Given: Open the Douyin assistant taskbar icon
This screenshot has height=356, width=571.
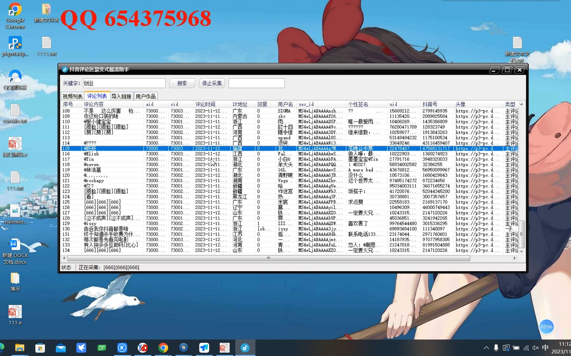Looking at the screenshot, I should (245, 348).
